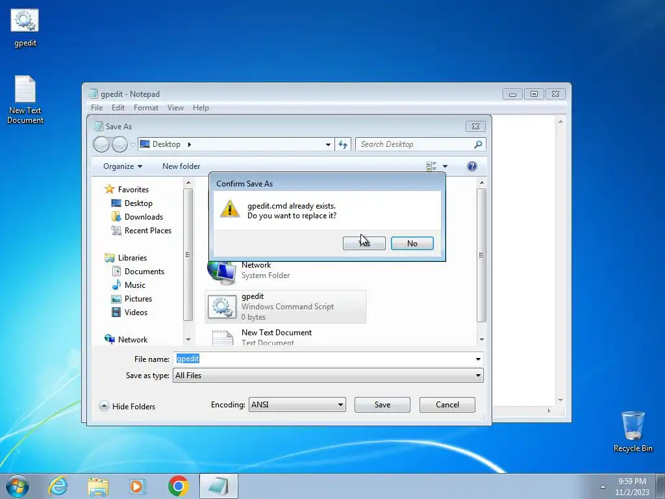Viewport: 665px width, 499px height.
Task: Click the Show desktop strip after the clock
Action: [660, 486]
